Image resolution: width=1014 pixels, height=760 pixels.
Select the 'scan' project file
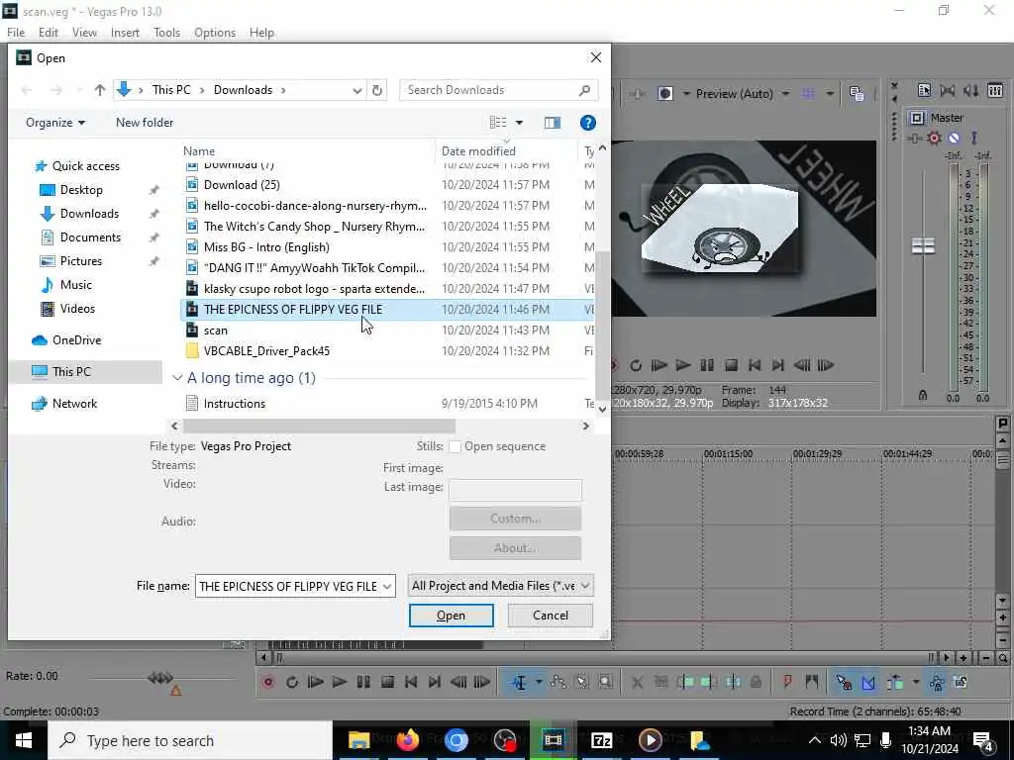coord(387,331)
